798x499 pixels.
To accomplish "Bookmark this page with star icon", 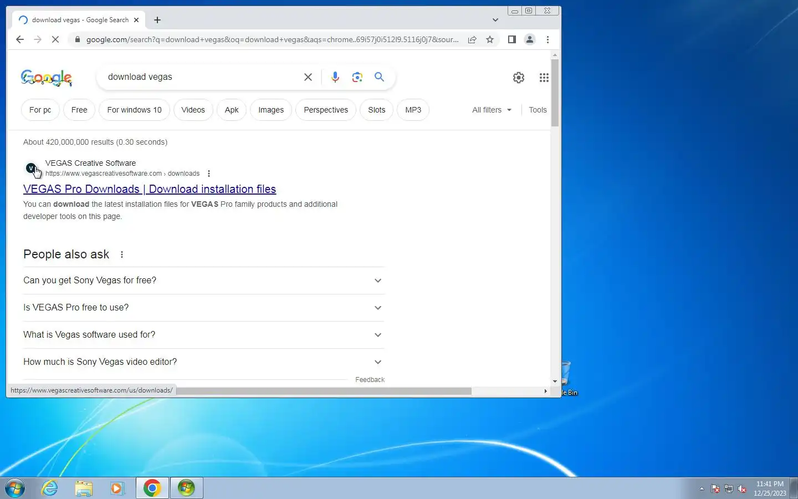I will [490, 39].
